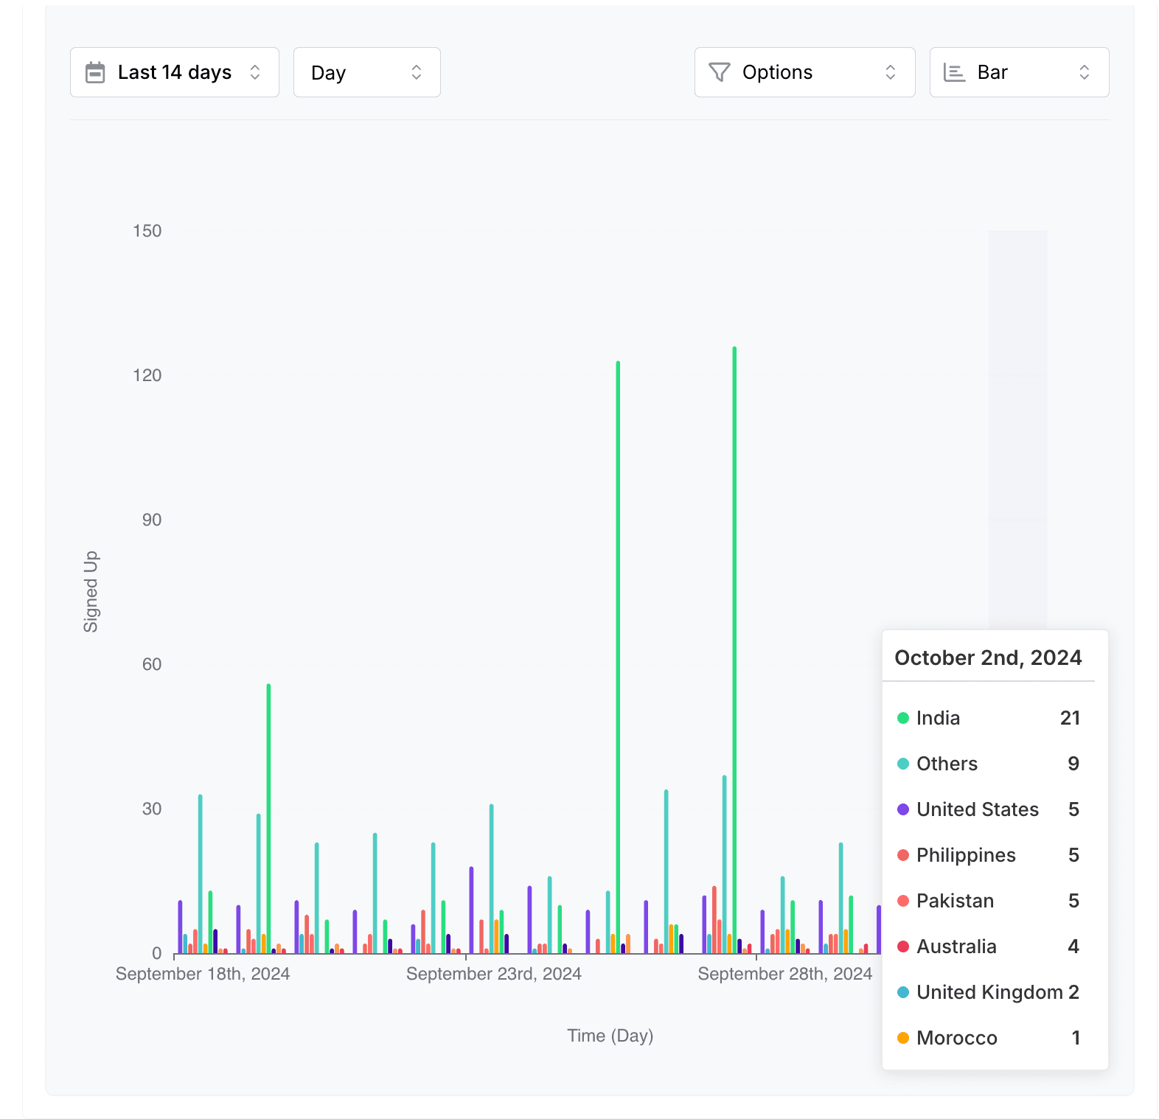The width and height of the screenshot is (1159, 1119).
Task: Click the United States purple legend dot
Action: 903,809
